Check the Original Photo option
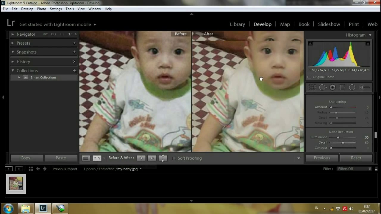This screenshot has height=214, width=381. 309,77
